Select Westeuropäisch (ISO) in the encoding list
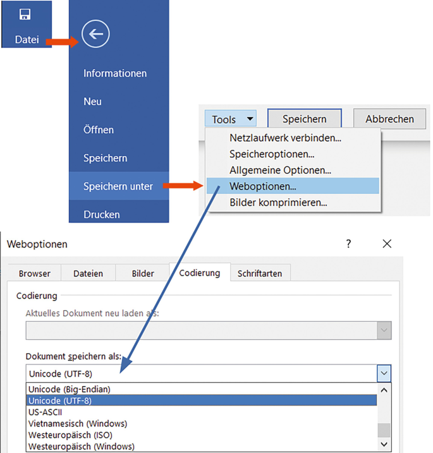 (x=70, y=435)
